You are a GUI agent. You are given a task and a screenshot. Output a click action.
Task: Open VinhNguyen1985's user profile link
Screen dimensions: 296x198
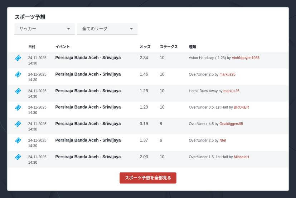(x=246, y=58)
